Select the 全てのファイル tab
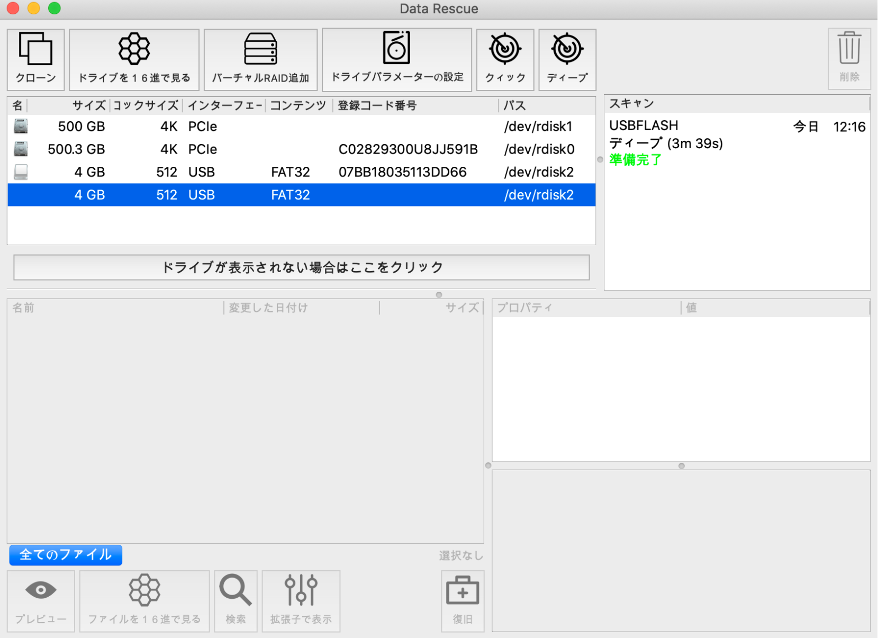This screenshot has width=896, height=638. [66, 555]
